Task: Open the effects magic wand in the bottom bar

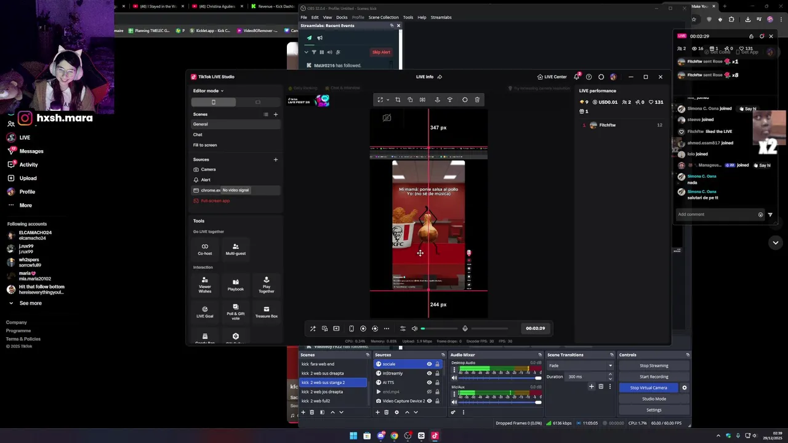Action: (x=313, y=329)
